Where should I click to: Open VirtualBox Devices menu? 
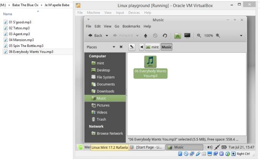[134, 13]
